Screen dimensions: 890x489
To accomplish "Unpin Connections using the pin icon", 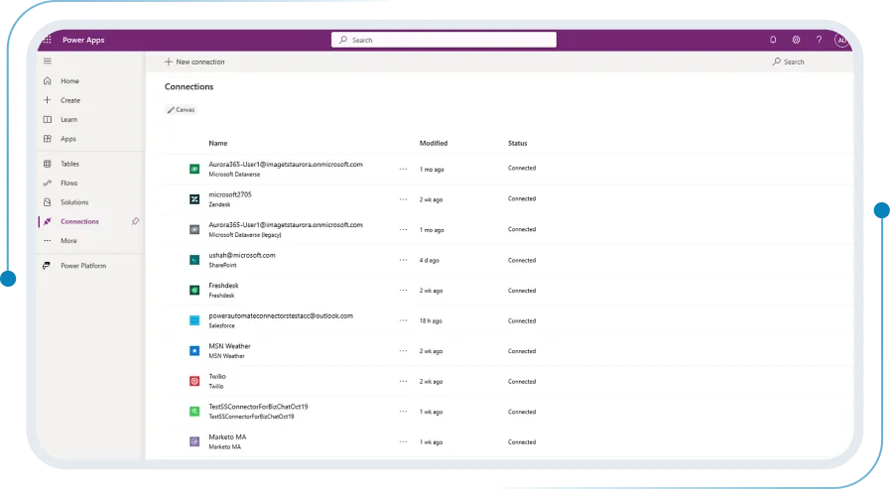I will click(x=135, y=221).
